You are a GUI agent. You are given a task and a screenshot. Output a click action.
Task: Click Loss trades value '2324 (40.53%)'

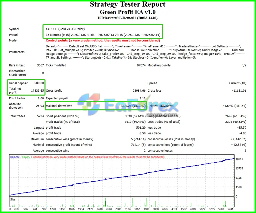[236, 122]
